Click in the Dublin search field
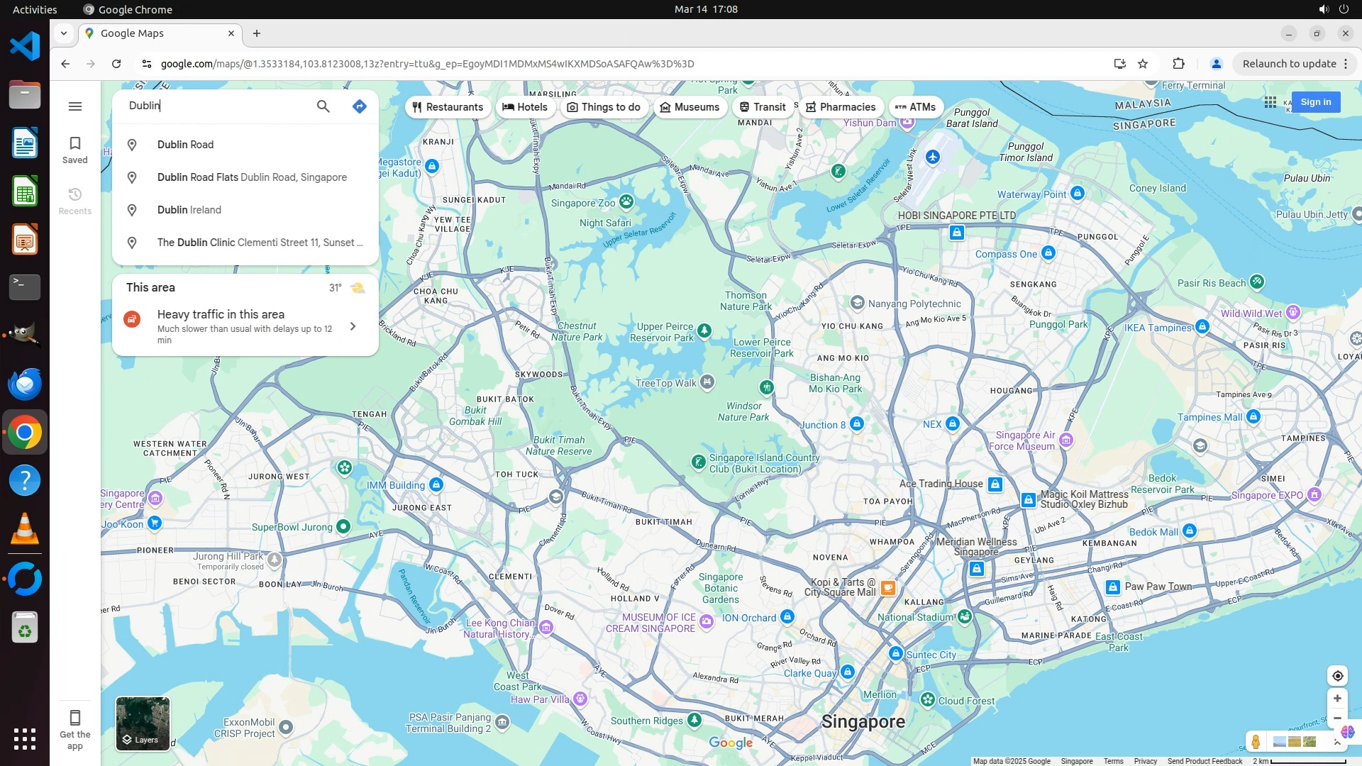The width and height of the screenshot is (1362, 766). coord(213,106)
